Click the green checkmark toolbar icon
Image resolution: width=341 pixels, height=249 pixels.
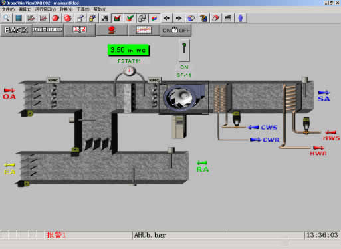click(x=130, y=18)
